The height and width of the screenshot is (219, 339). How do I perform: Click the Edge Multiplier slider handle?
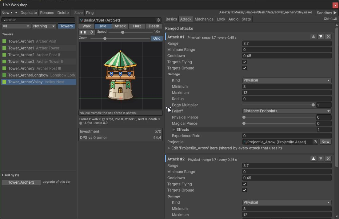(x=313, y=105)
